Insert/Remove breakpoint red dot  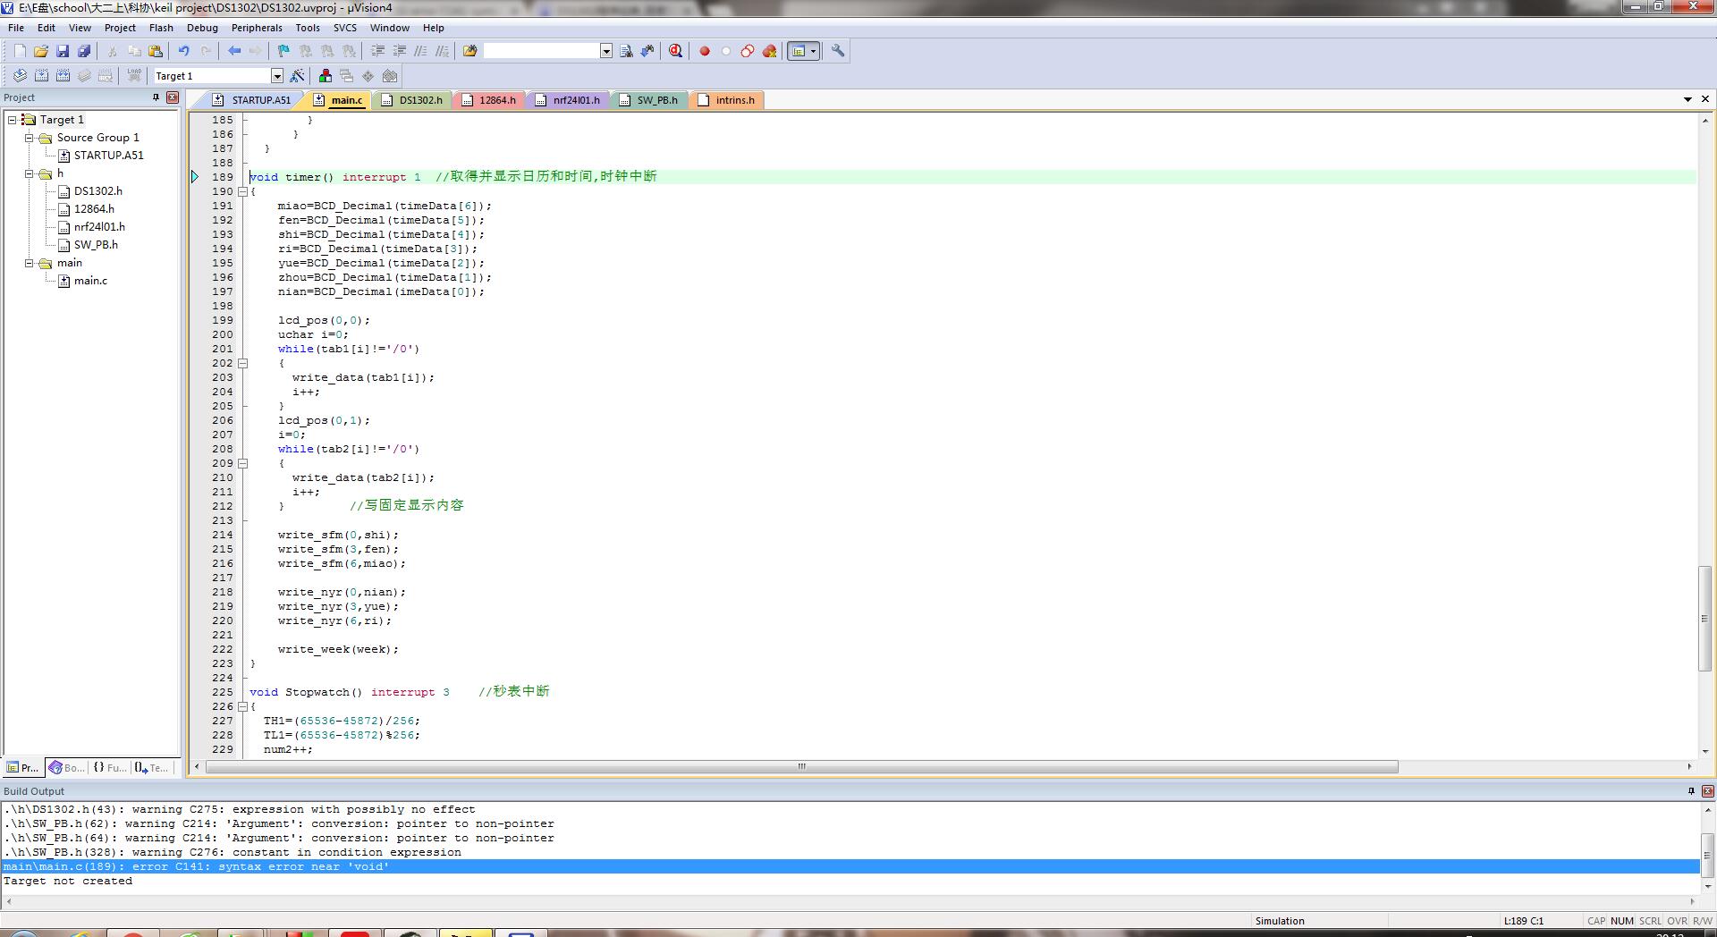tap(705, 51)
